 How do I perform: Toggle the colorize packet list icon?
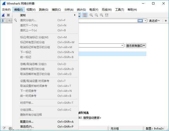tap(85, 15)
